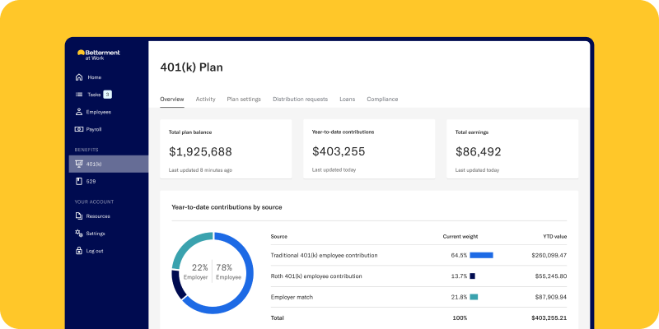Open the Plan settings tab
Screen dimensions: 659x329
pos(244,99)
